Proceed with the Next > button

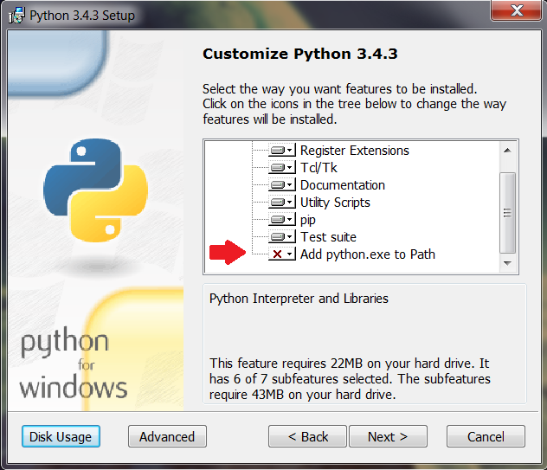coord(388,436)
